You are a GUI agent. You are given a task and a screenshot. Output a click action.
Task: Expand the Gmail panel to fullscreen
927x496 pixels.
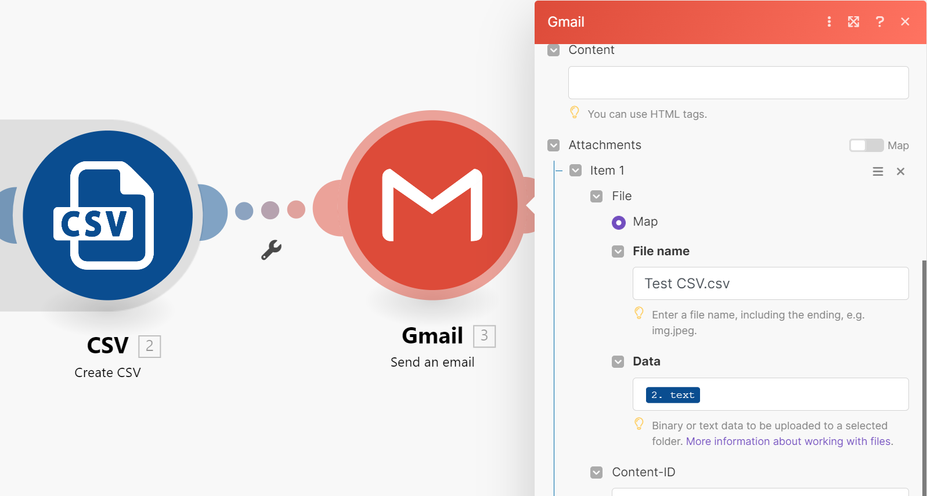pyautogui.click(x=853, y=21)
